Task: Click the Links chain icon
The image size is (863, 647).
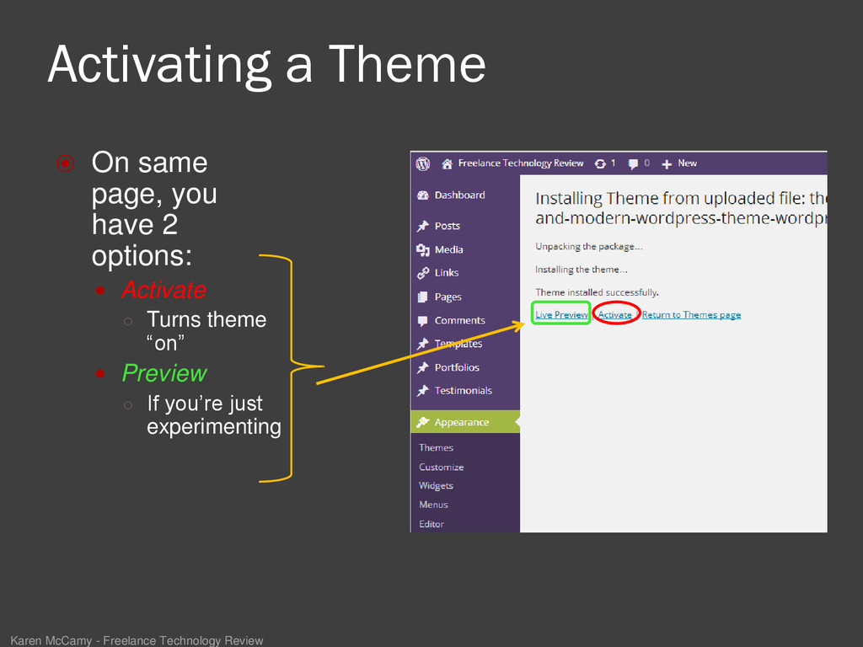Action: 423,273
